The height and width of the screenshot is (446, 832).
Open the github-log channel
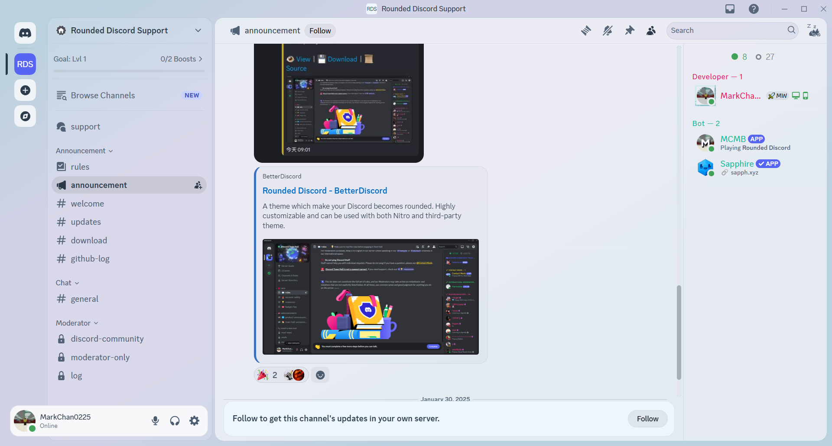click(129, 259)
